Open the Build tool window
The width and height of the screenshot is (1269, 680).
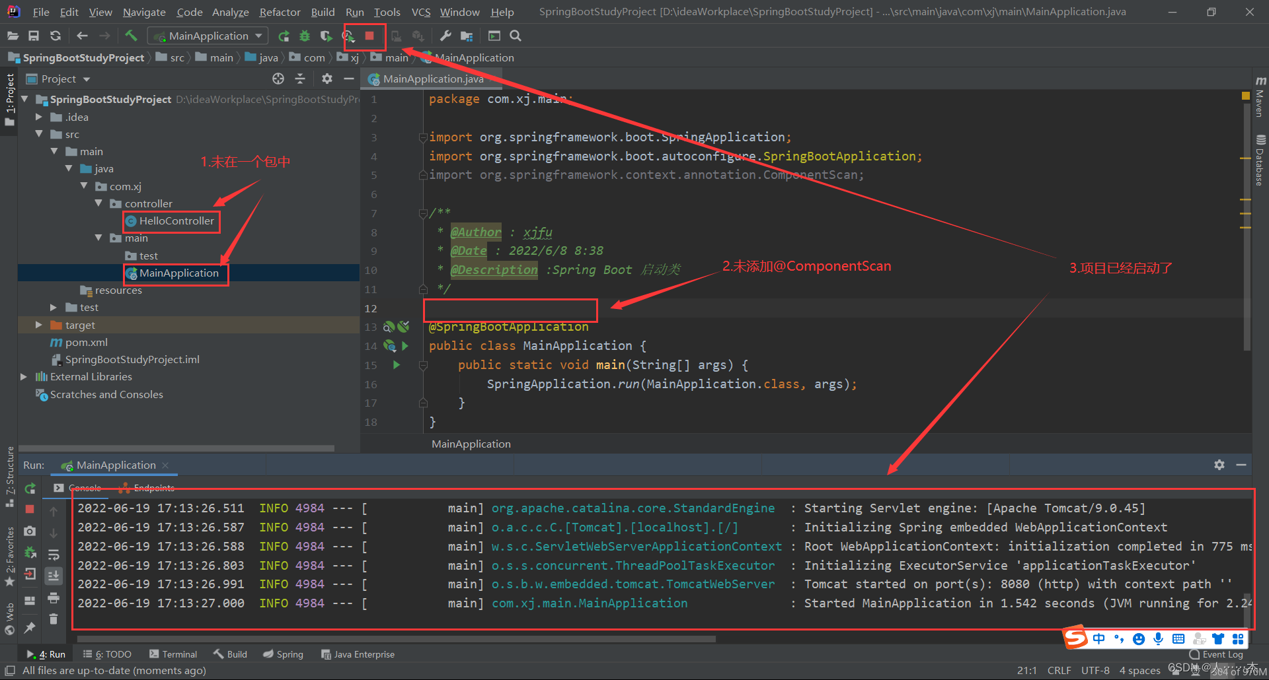[x=230, y=654]
